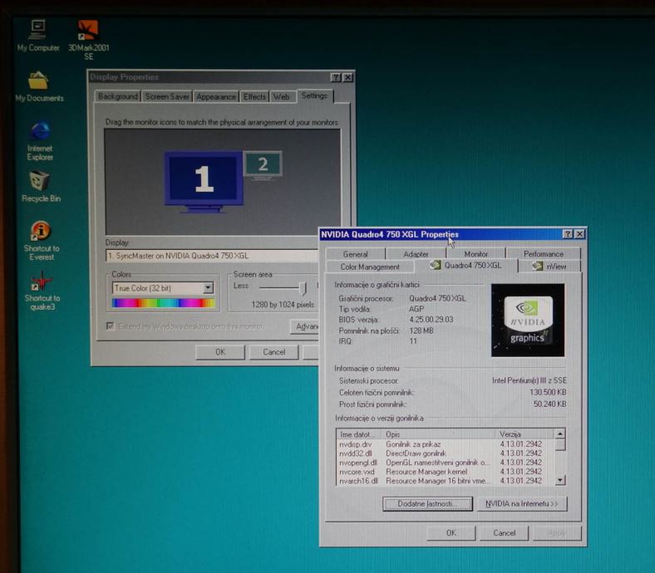Click the Screen area resolution slider
Image resolution: width=655 pixels, height=573 pixels.
[303, 288]
